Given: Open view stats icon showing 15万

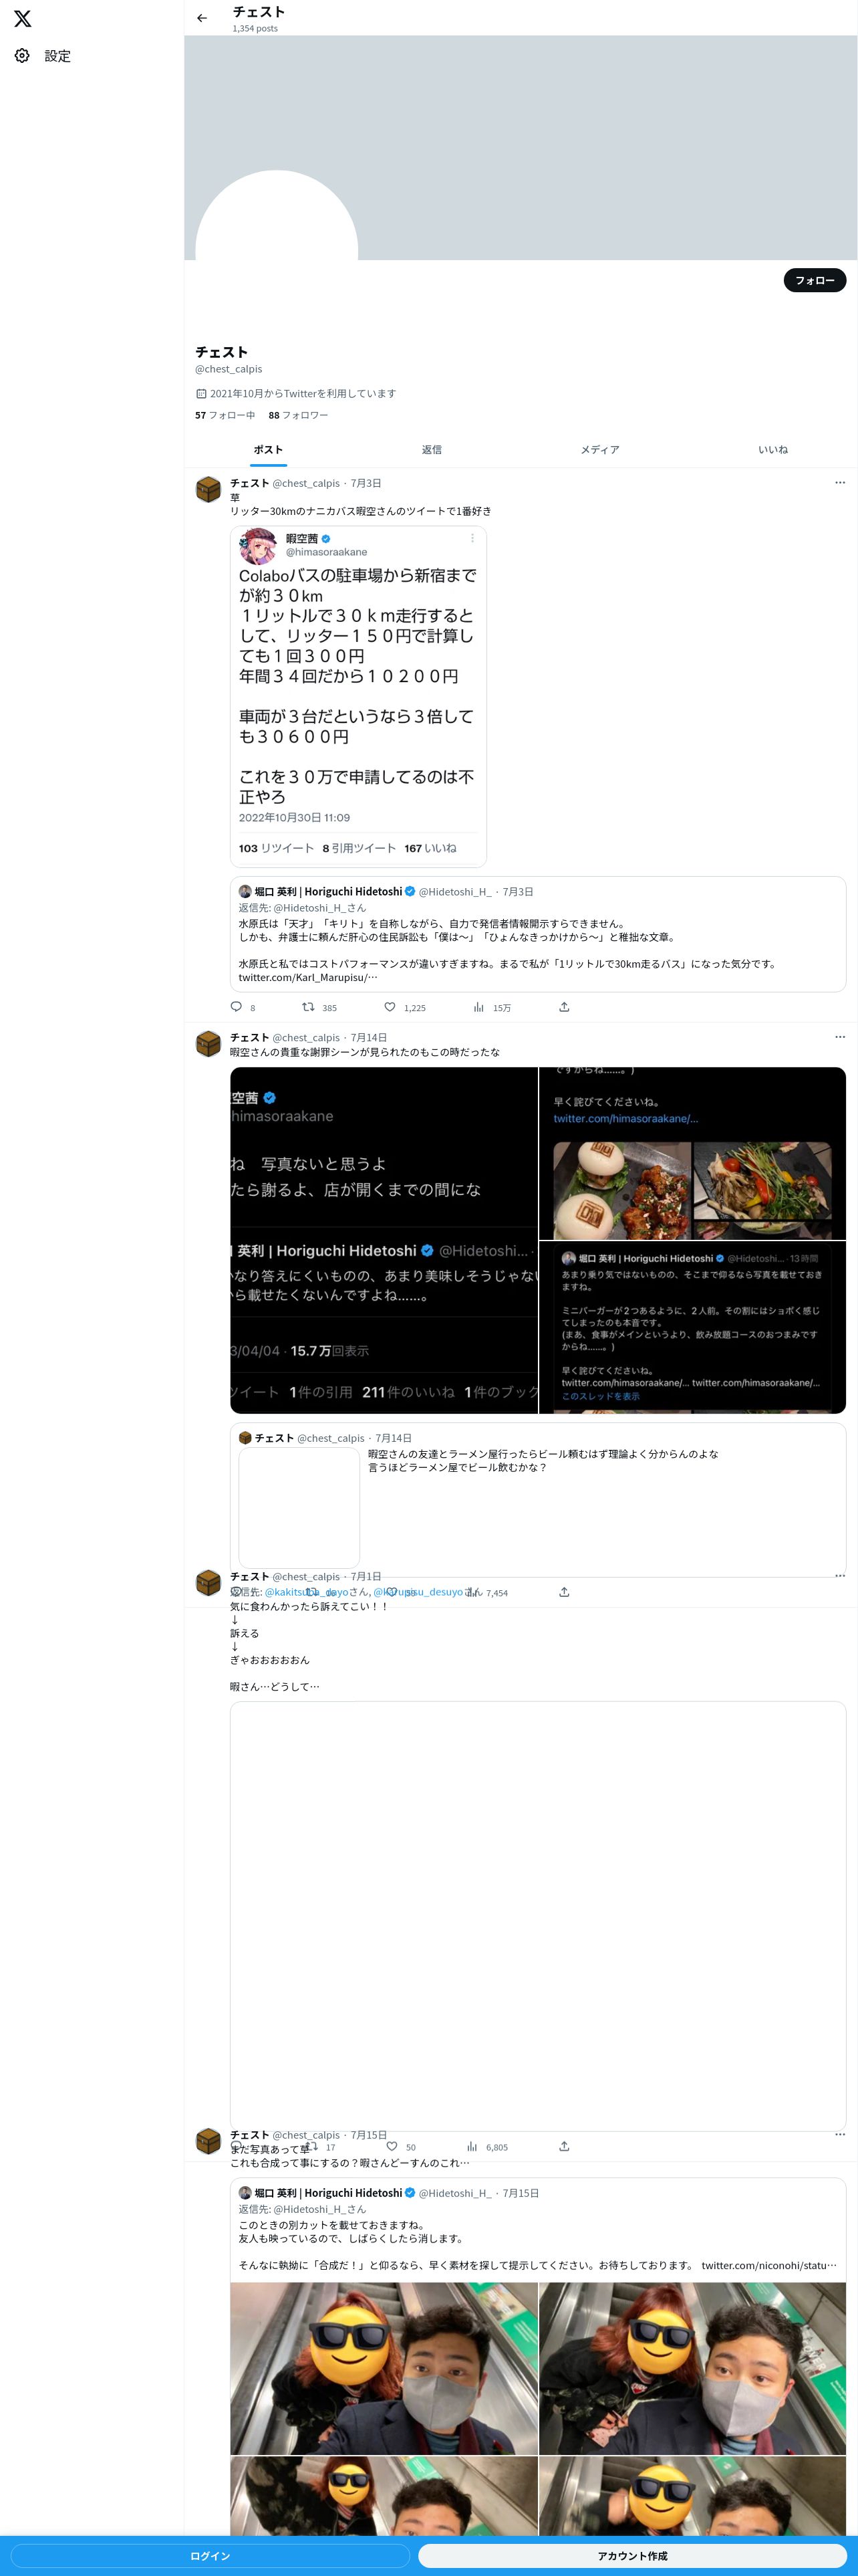Looking at the screenshot, I should [478, 1007].
